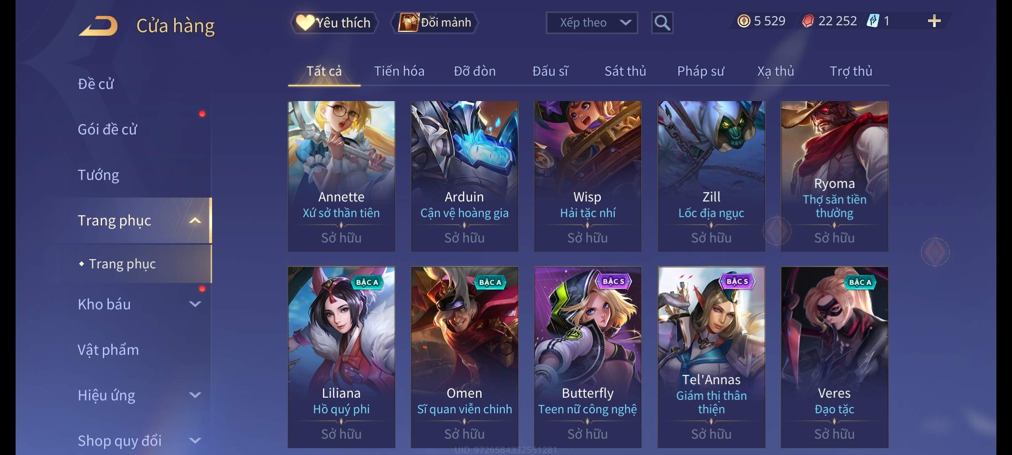Screen dimensions: 1012x455
Task: Tap the plus icon to add currency
Action: coord(934,21)
